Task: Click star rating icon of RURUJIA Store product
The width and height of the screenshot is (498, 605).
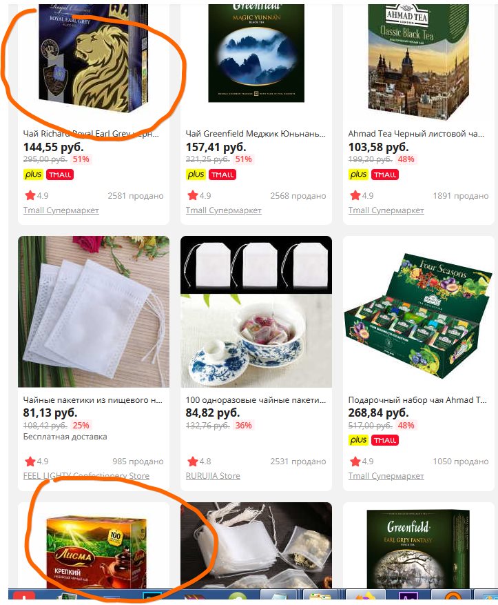Action: coord(193,461)
